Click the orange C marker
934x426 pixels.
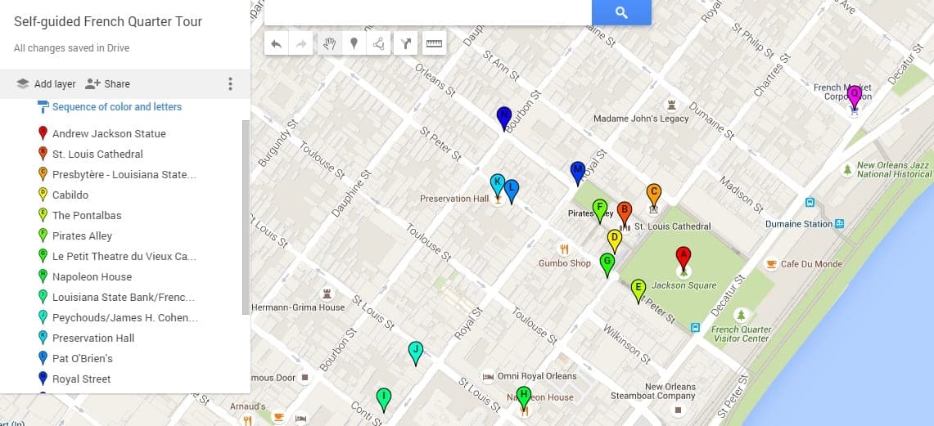(653, 197)
